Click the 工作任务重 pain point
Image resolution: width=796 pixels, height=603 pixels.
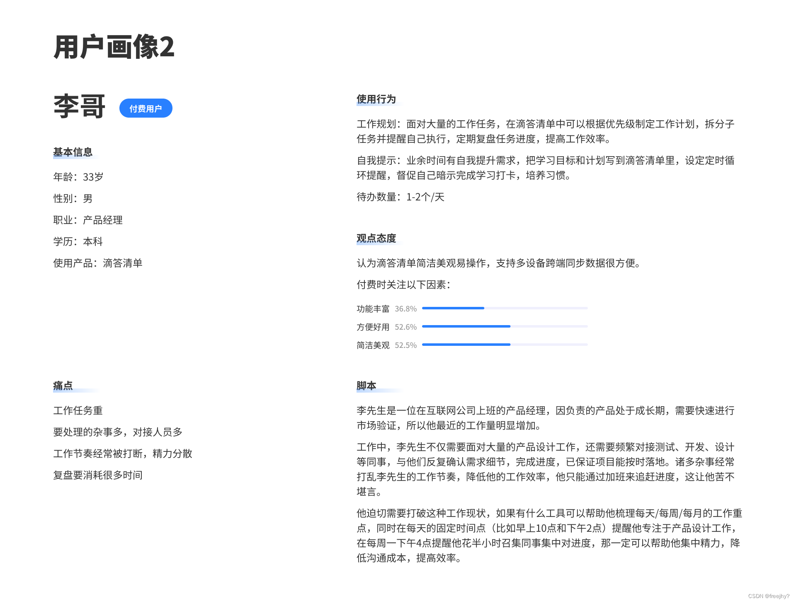point(78,410)
